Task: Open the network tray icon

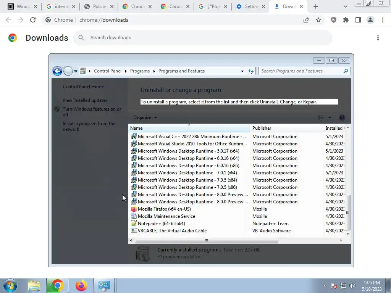Action: click(x=343, y=286)
